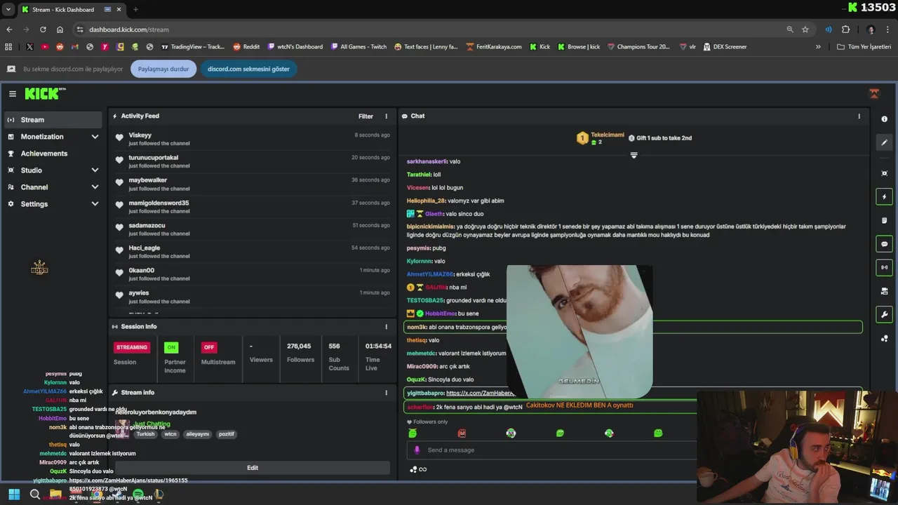Select Stream in the left sidebar
The height and width of the screenshot is (505, 898).
click(53, 120)
